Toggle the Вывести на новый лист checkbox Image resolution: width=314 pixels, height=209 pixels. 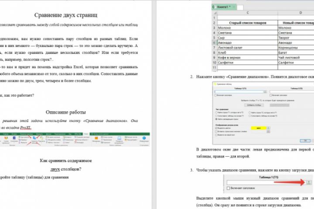point(216,135)
